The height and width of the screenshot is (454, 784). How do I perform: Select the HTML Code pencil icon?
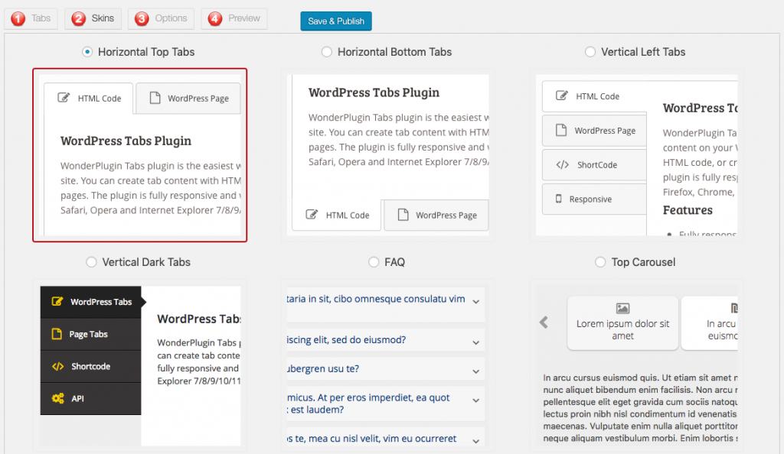click(64, 98)
